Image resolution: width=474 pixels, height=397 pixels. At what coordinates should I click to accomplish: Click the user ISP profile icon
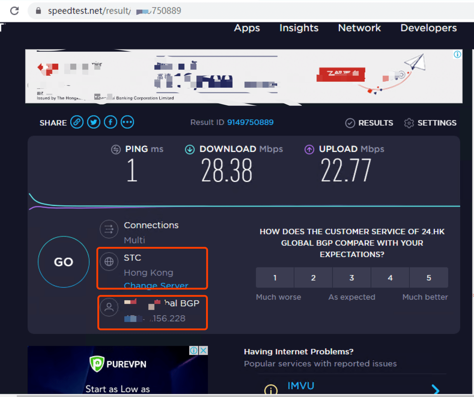click(109, 307)
